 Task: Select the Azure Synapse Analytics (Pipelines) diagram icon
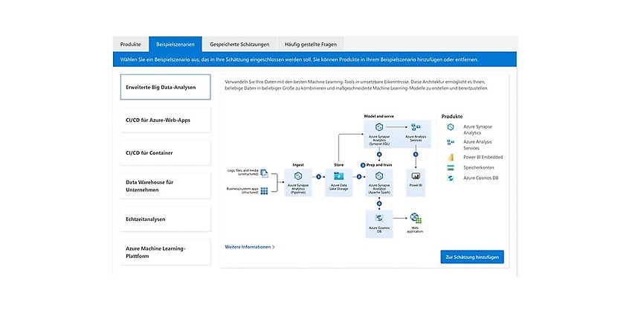click(298, 176)
